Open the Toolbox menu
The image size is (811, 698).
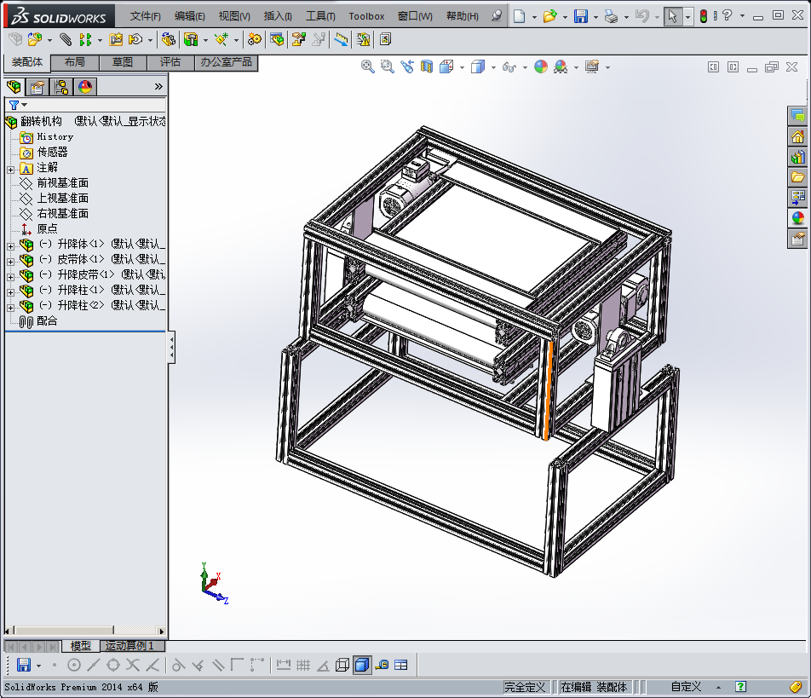click(x=366, y=16)
